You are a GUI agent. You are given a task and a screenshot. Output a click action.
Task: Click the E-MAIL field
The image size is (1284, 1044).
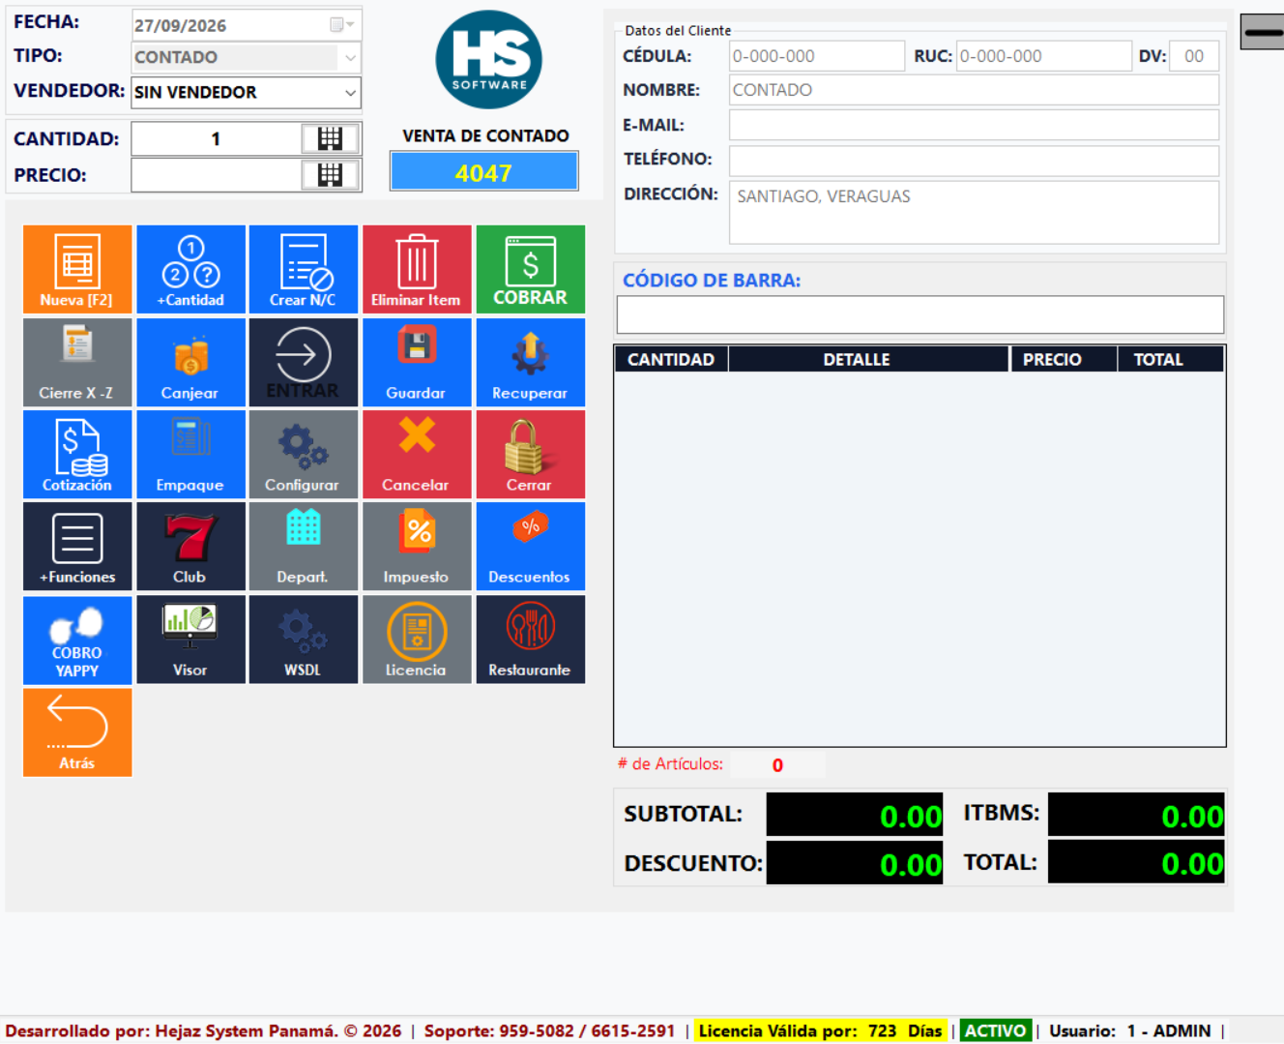click(974, 125)
